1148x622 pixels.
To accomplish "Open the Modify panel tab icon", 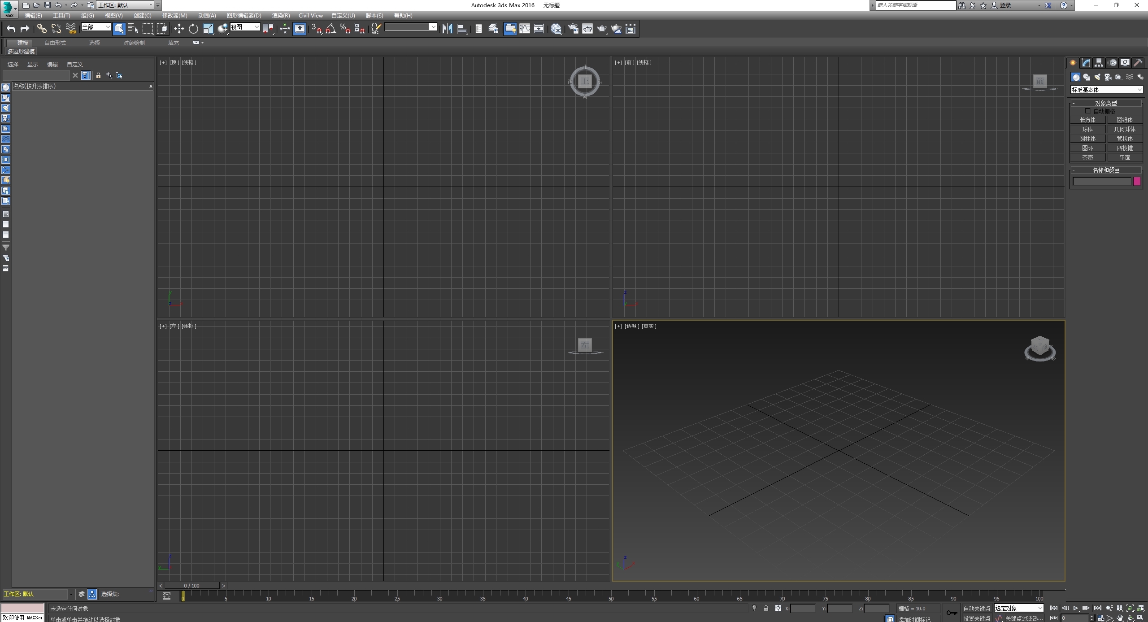I will pyautogui.click(x=1086, y=63).
